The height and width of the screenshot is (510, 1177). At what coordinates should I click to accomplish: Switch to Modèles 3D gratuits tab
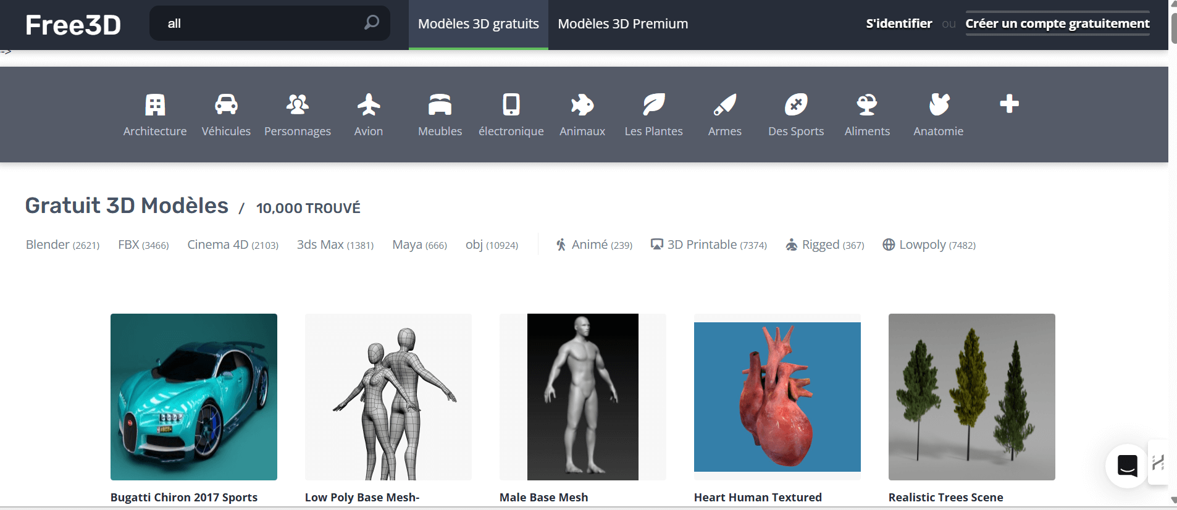479,24
